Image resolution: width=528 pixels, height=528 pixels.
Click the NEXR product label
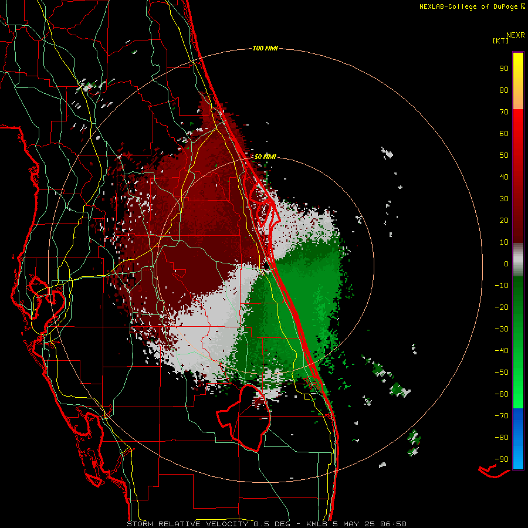coord(516,35)
